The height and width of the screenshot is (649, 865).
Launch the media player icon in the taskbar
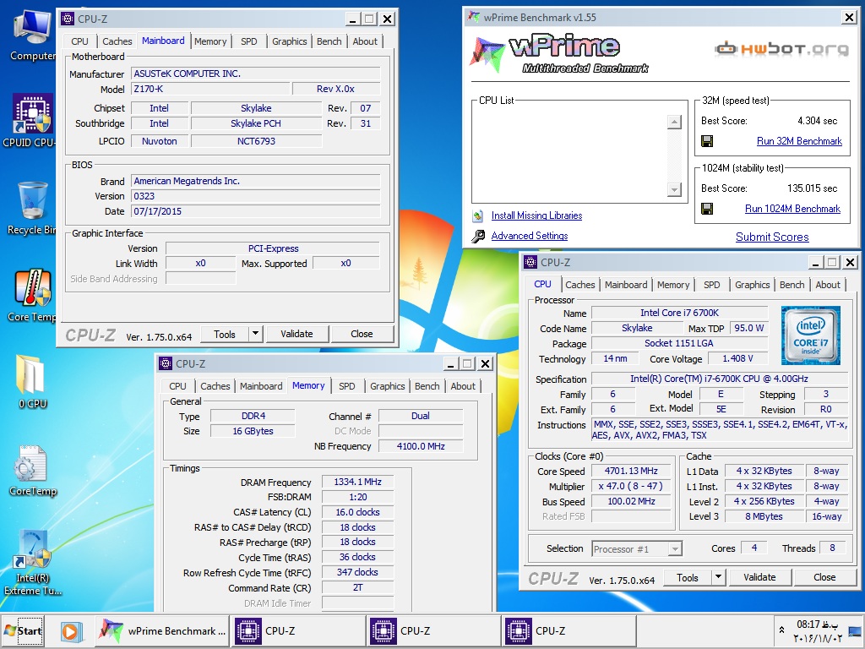point(71,631)
